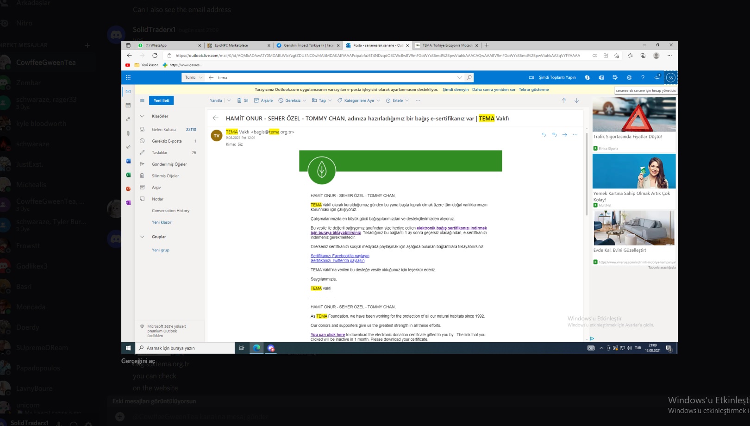750x426 pixels.
Task: Open a new browser tab with plus
Action: (487, 45)
